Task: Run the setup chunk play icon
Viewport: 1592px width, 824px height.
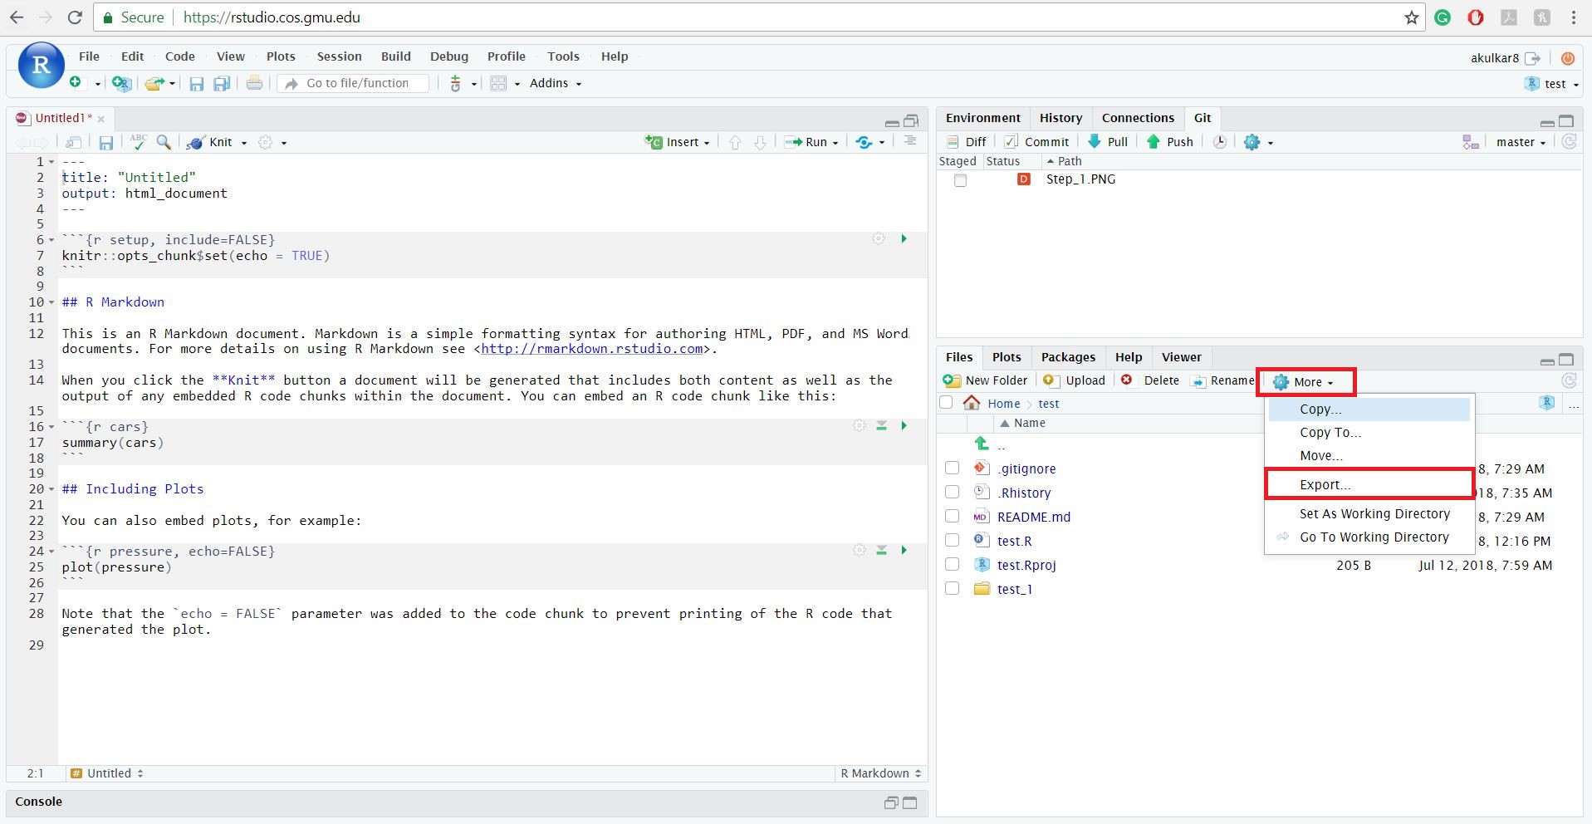Action: tap(904, 239)
